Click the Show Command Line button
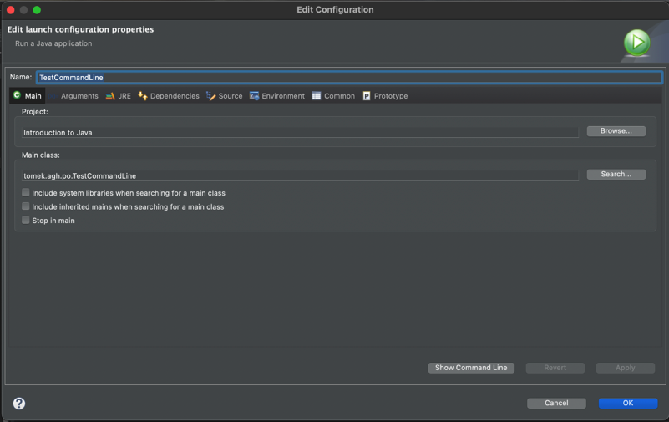The width and height of the screenshot is (669, 422). (x=471, y=368)
